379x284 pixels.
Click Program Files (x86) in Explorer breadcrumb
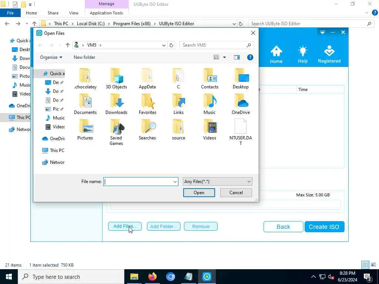click(x=132, y=24)
